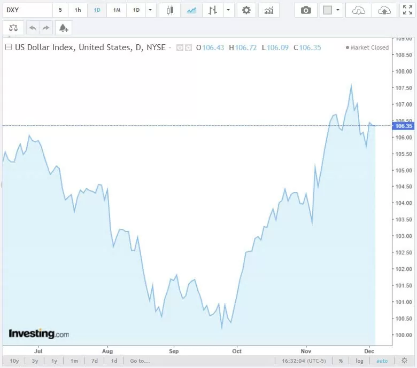Viewport: 417px width, 368px height.
Task: Choose the 1h interval
Action: point(78,10)
